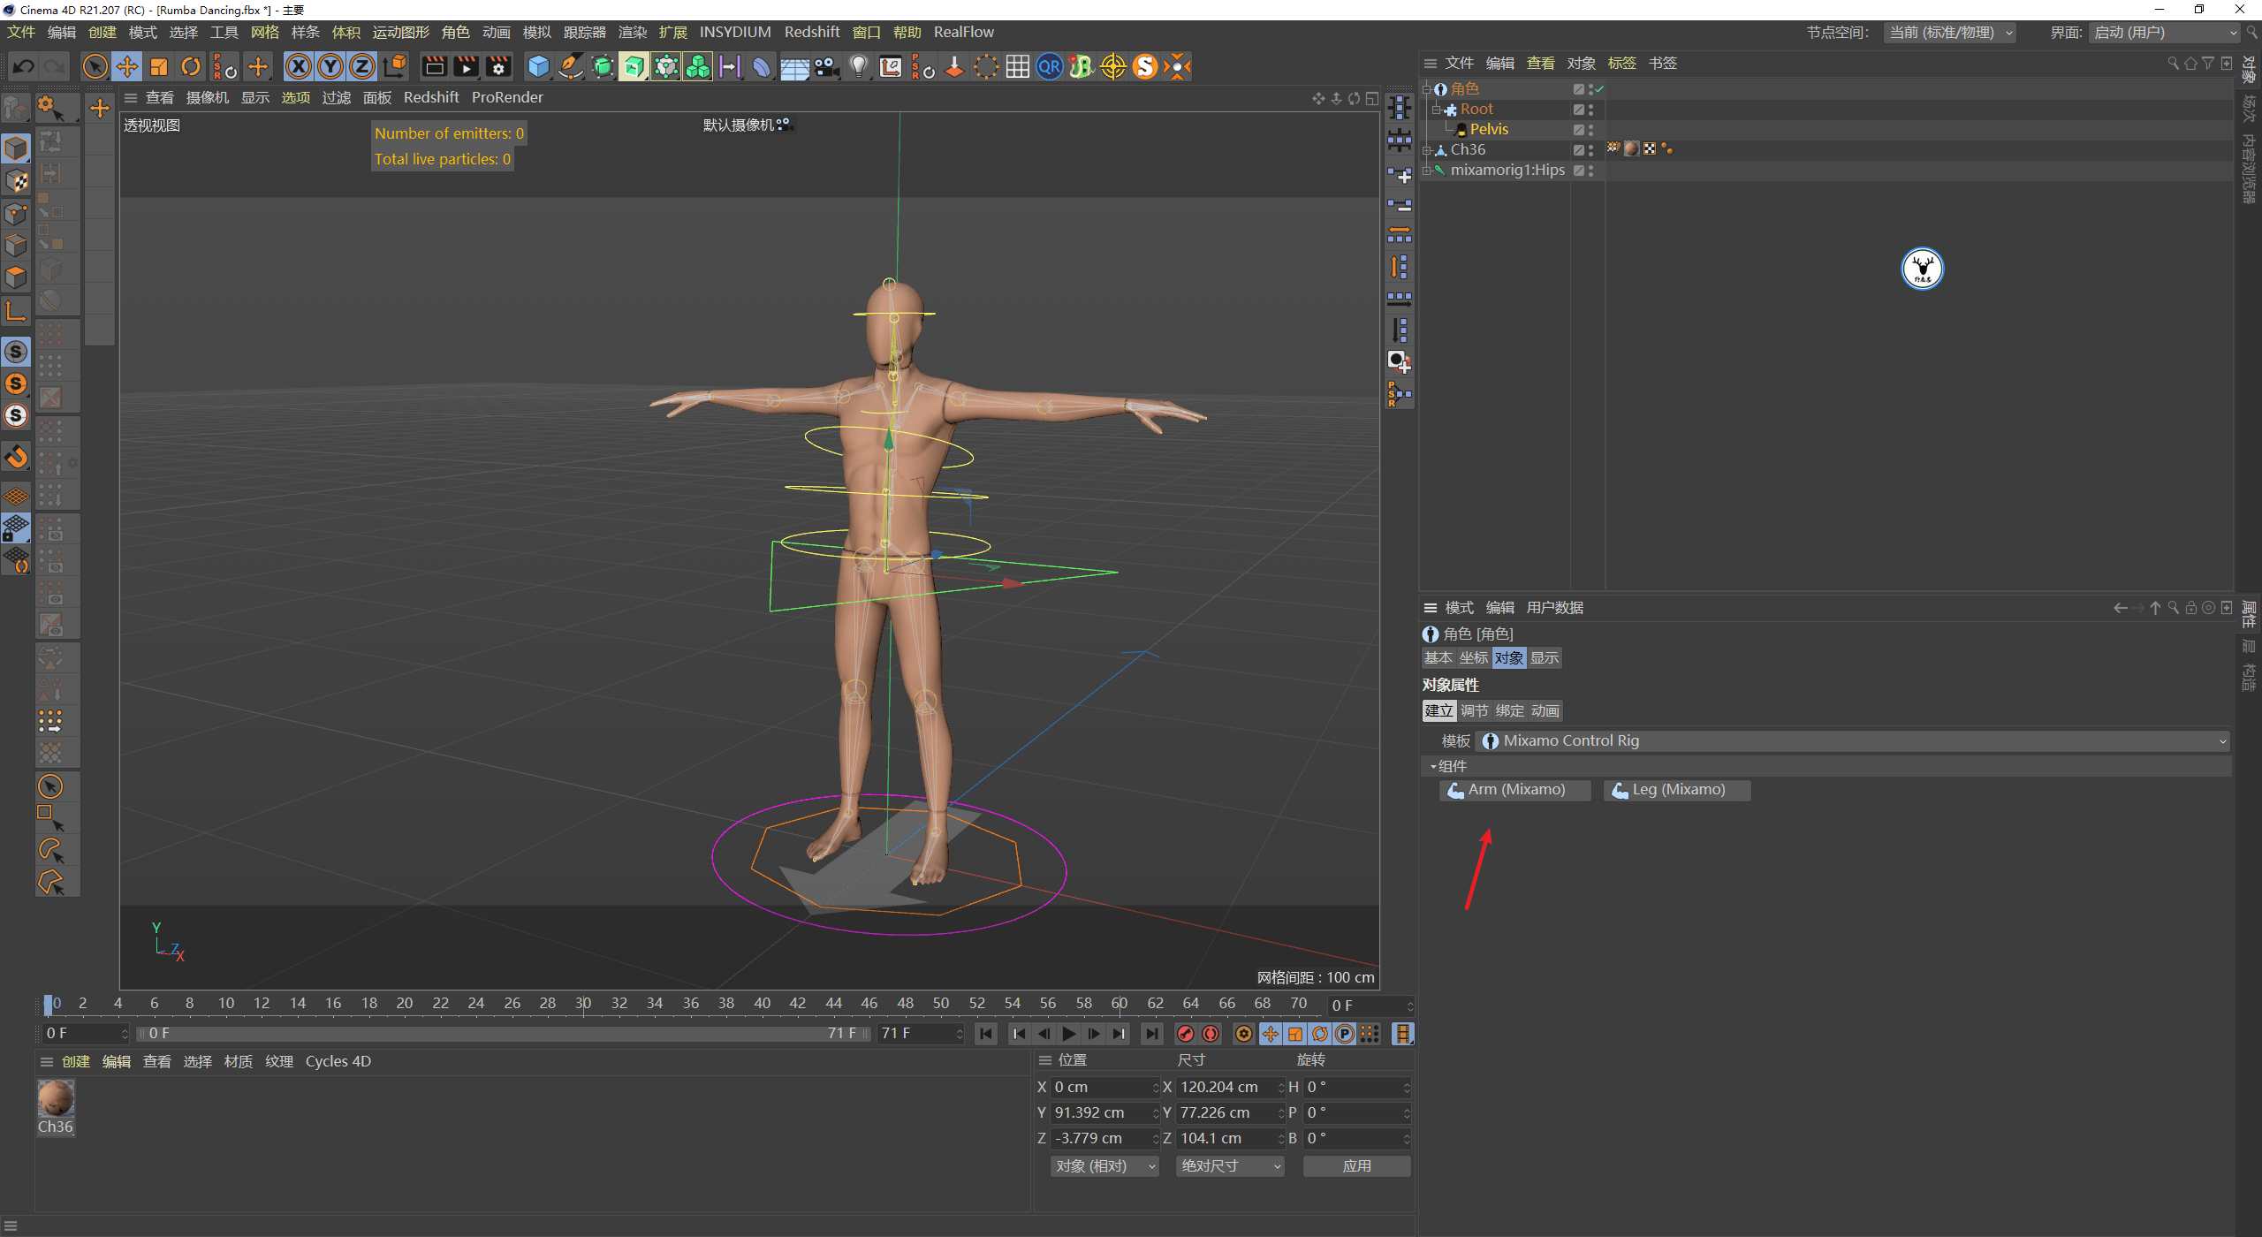Viewport: 2262px width, 1237px height.
Task: Switch to the 坐标 tab in Attributes panel
Action: [1473, 657]
